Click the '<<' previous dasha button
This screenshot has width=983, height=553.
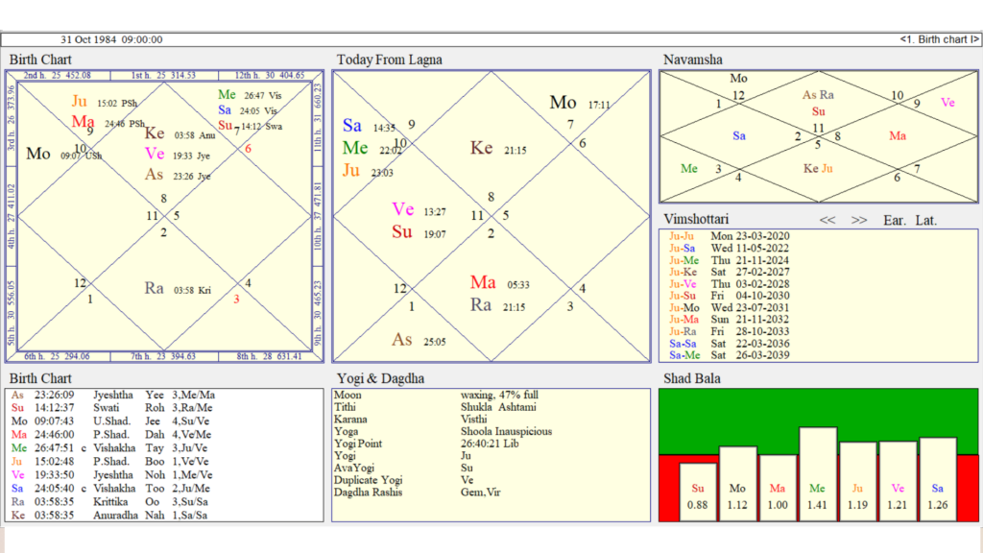click(x=827, y=220)
